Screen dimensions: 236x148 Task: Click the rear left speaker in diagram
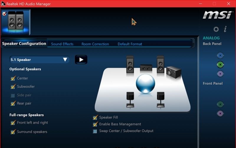[130, 100]
